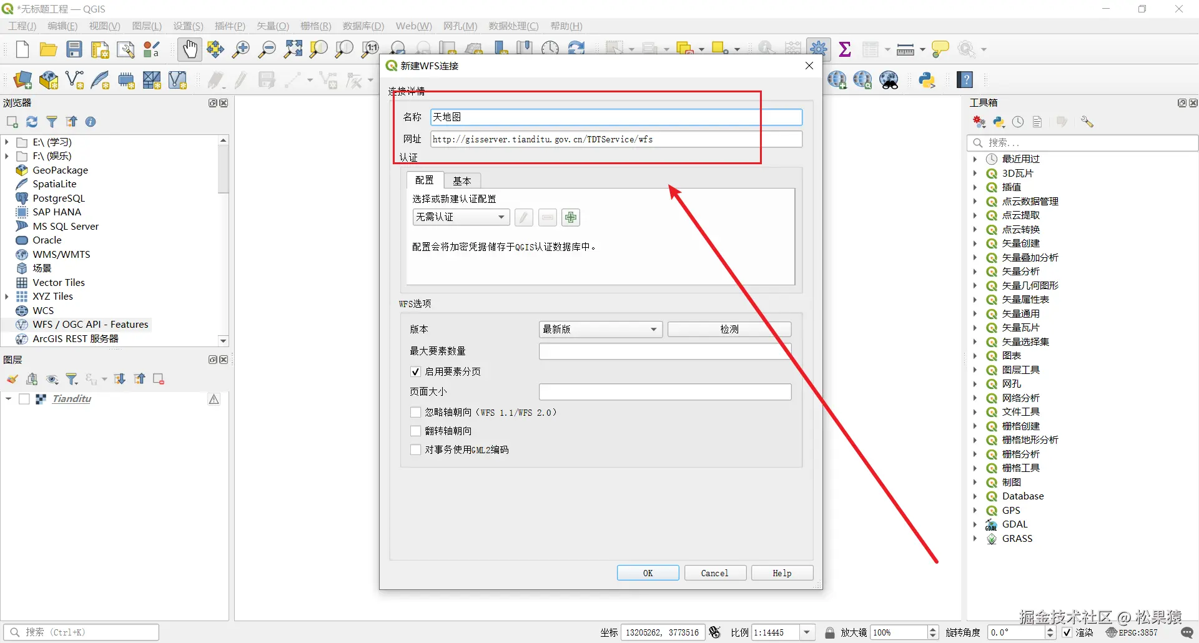Expand XYZ Tiles in Browser

click(7, 297)
